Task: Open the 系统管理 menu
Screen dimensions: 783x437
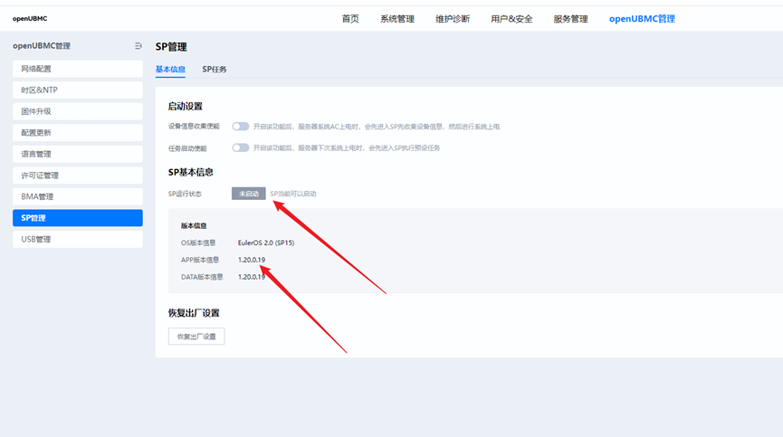Action: point(397,19)
